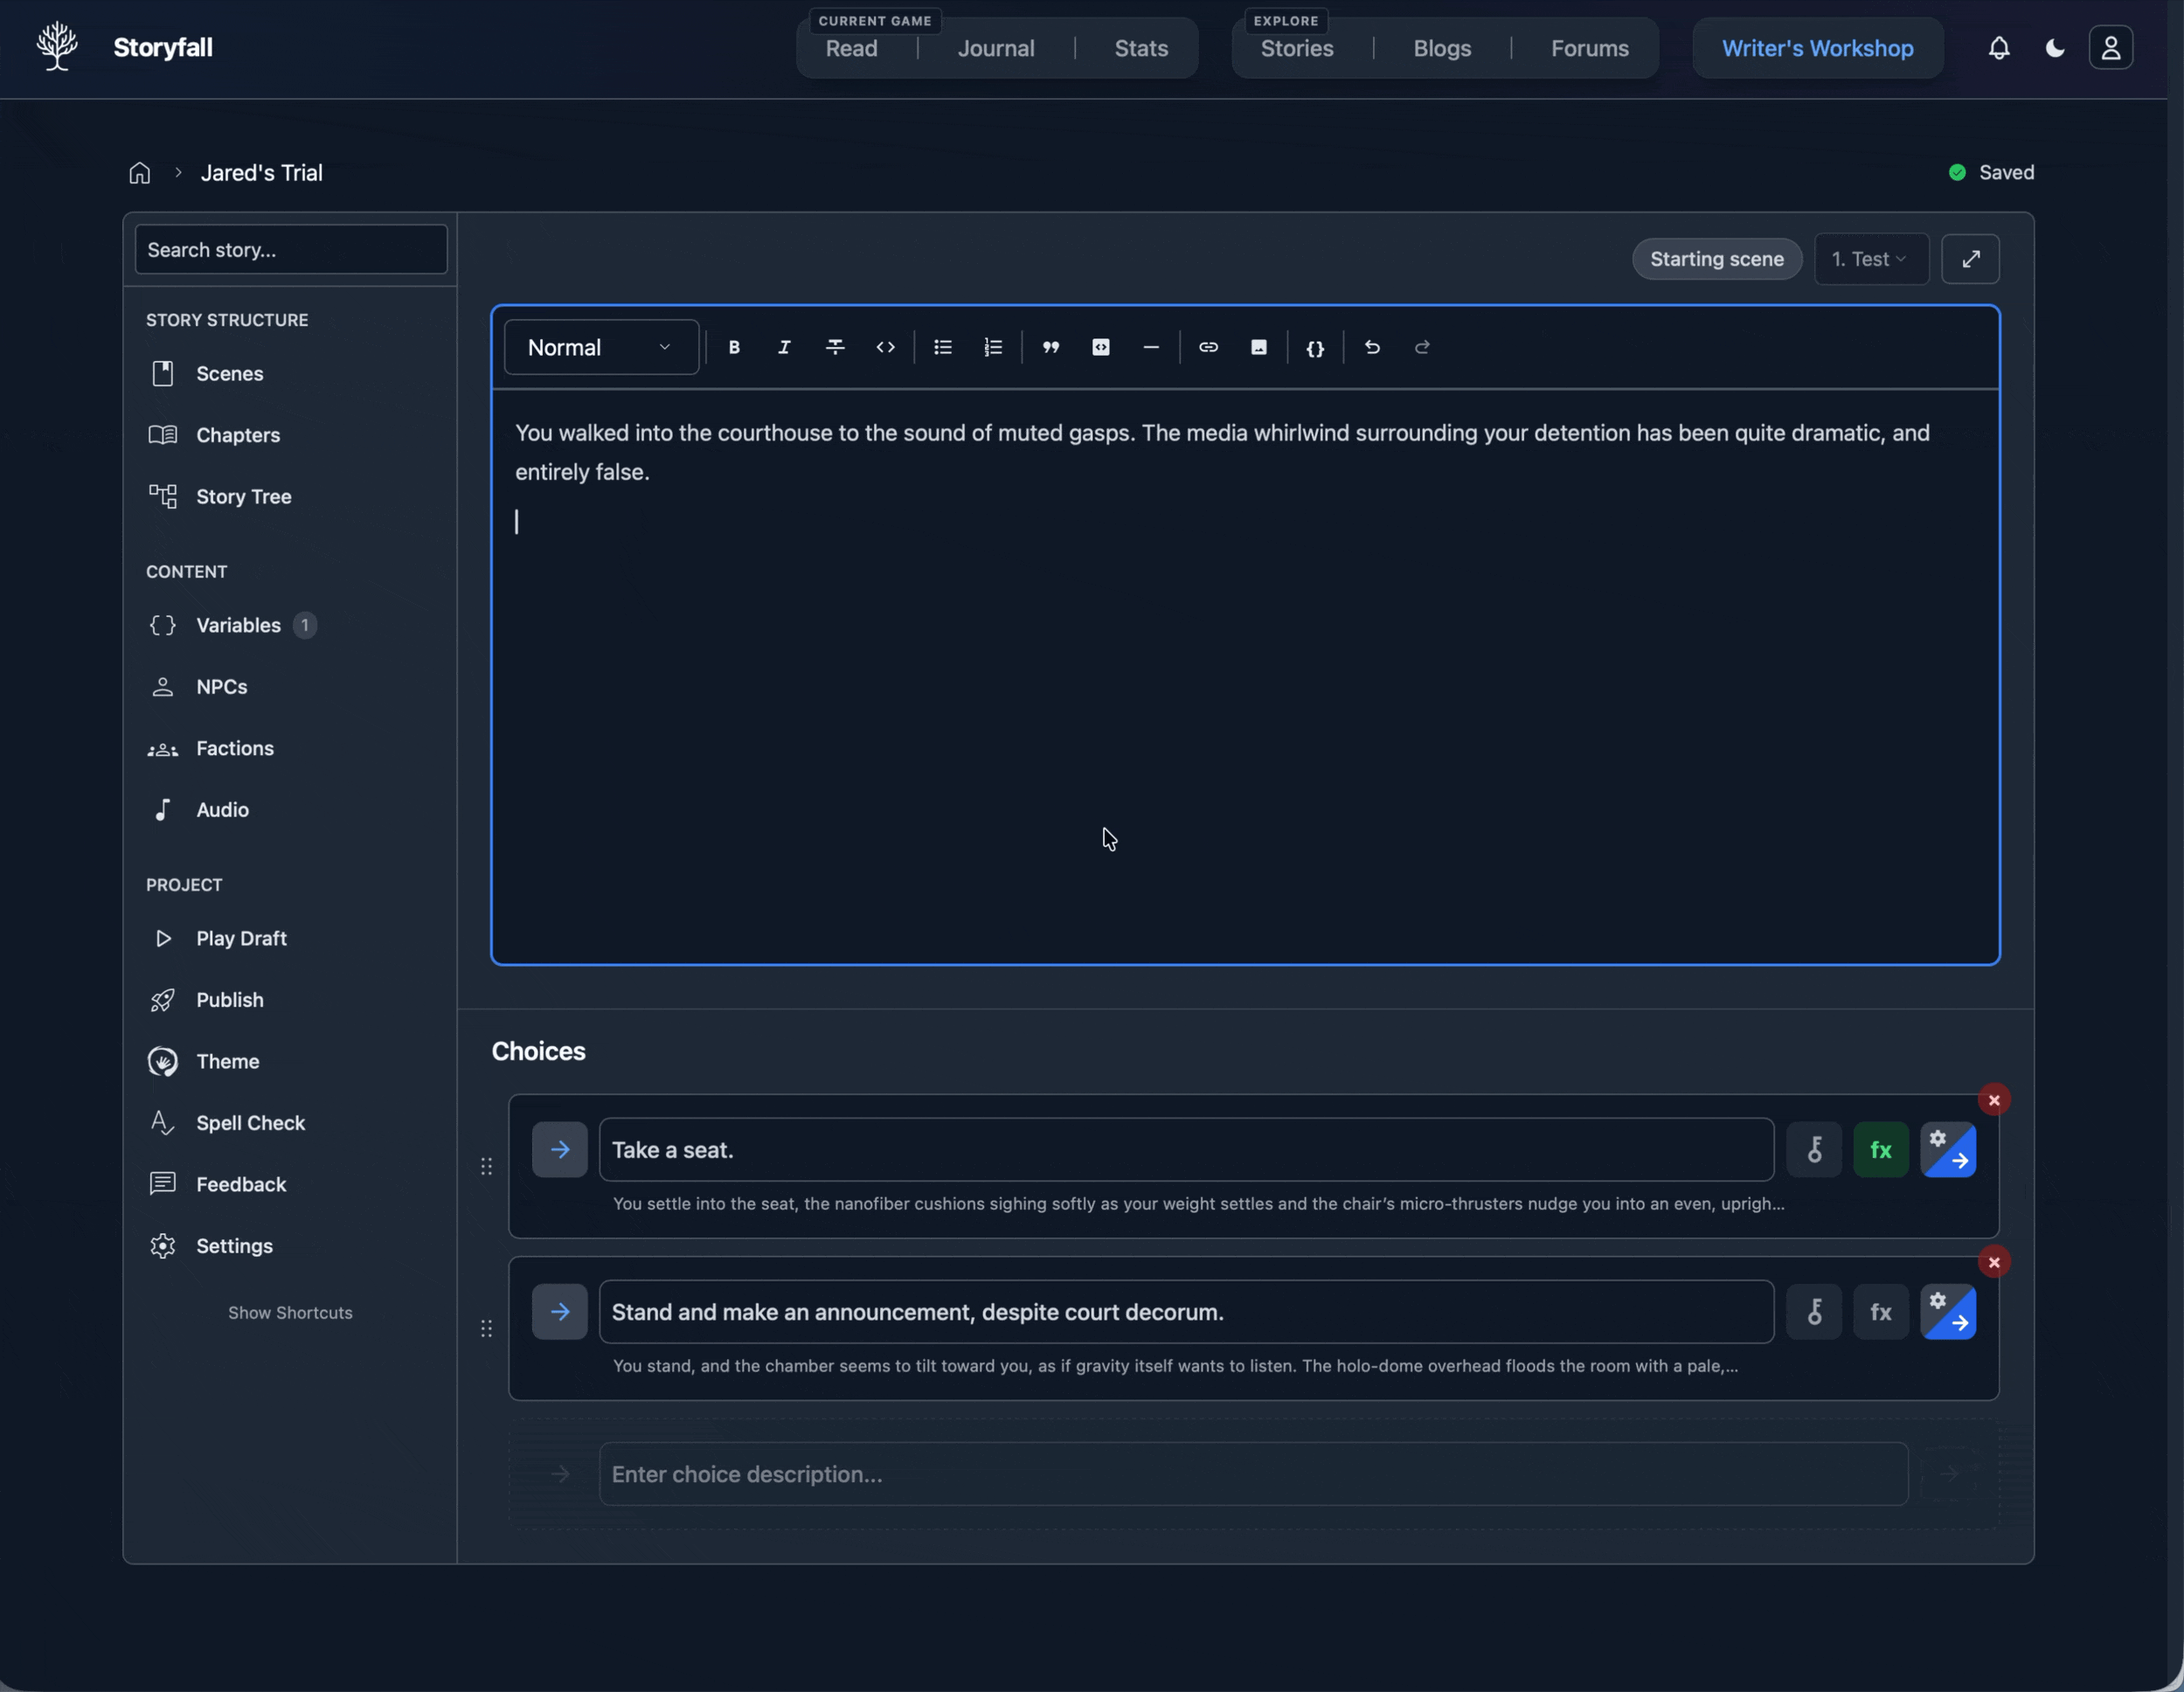This screenshot has height=1692, width=2184.
Task: Open the 1. Test chapter dropdown
Action: tap(1870, 259)
